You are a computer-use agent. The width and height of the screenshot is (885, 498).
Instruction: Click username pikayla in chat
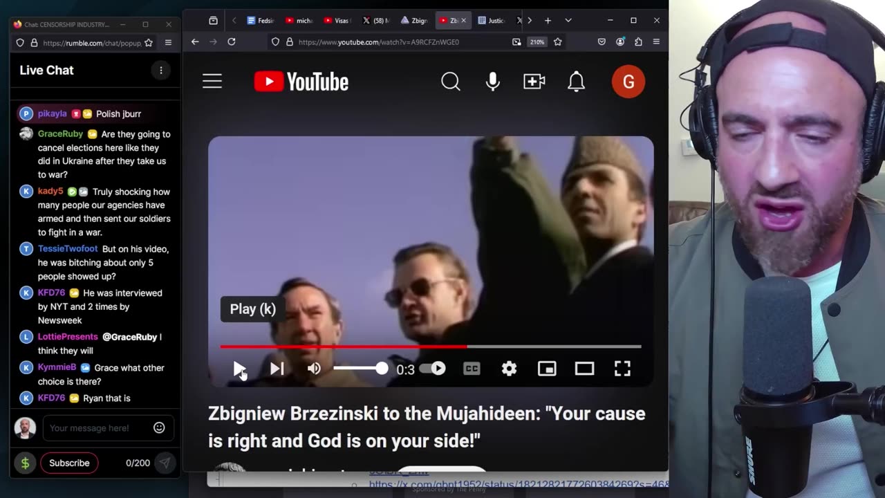(53, 113)
